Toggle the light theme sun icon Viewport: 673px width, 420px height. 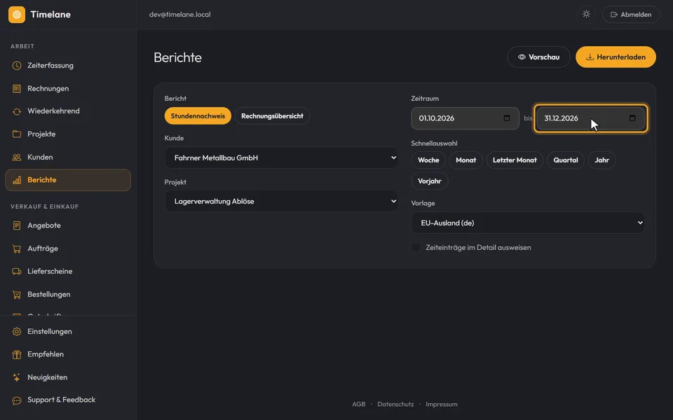click(x=586, y=14)
